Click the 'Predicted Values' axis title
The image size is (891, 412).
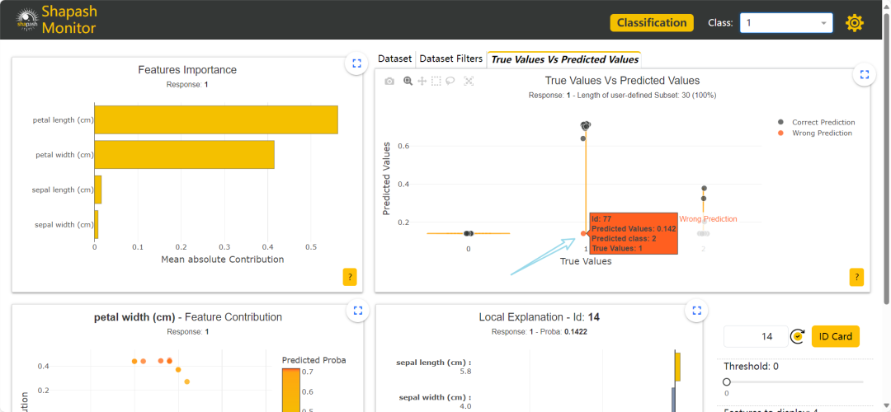pos(387,178)
